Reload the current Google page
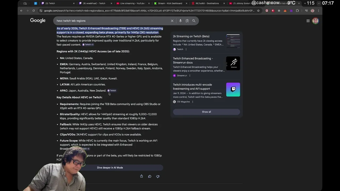The height and width of the screenshot is (191, 340). (33, 11)
